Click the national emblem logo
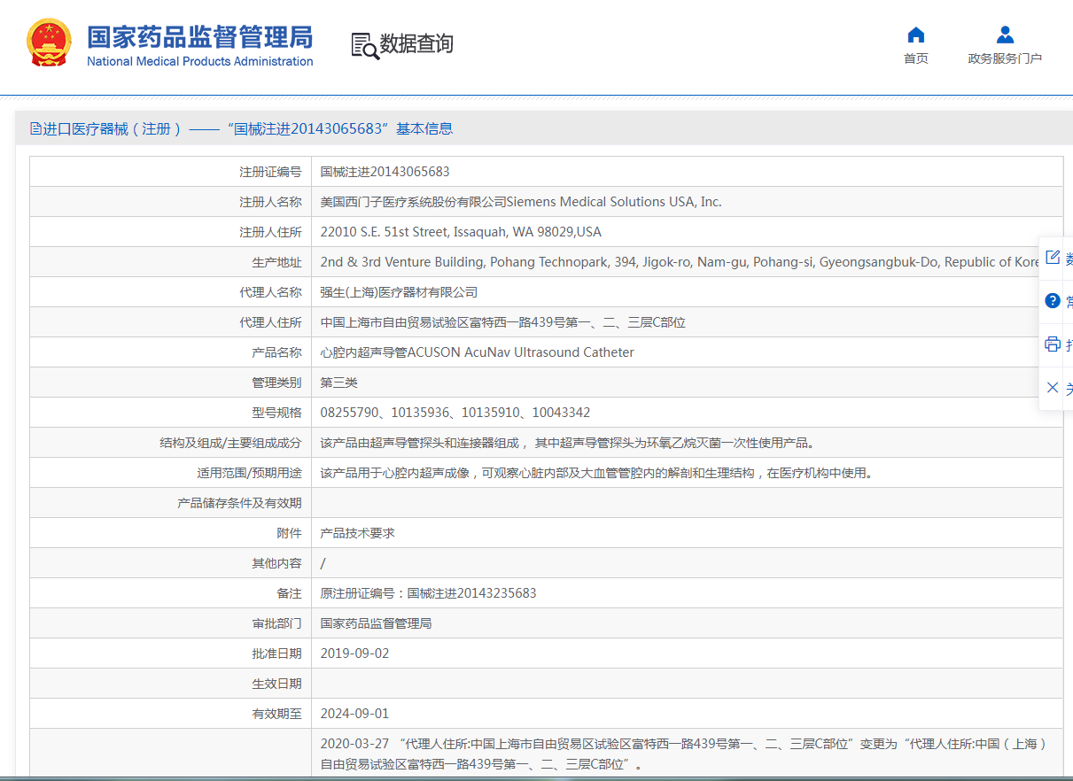This screenshot has width=1073, height=781. tap(49, 43)
